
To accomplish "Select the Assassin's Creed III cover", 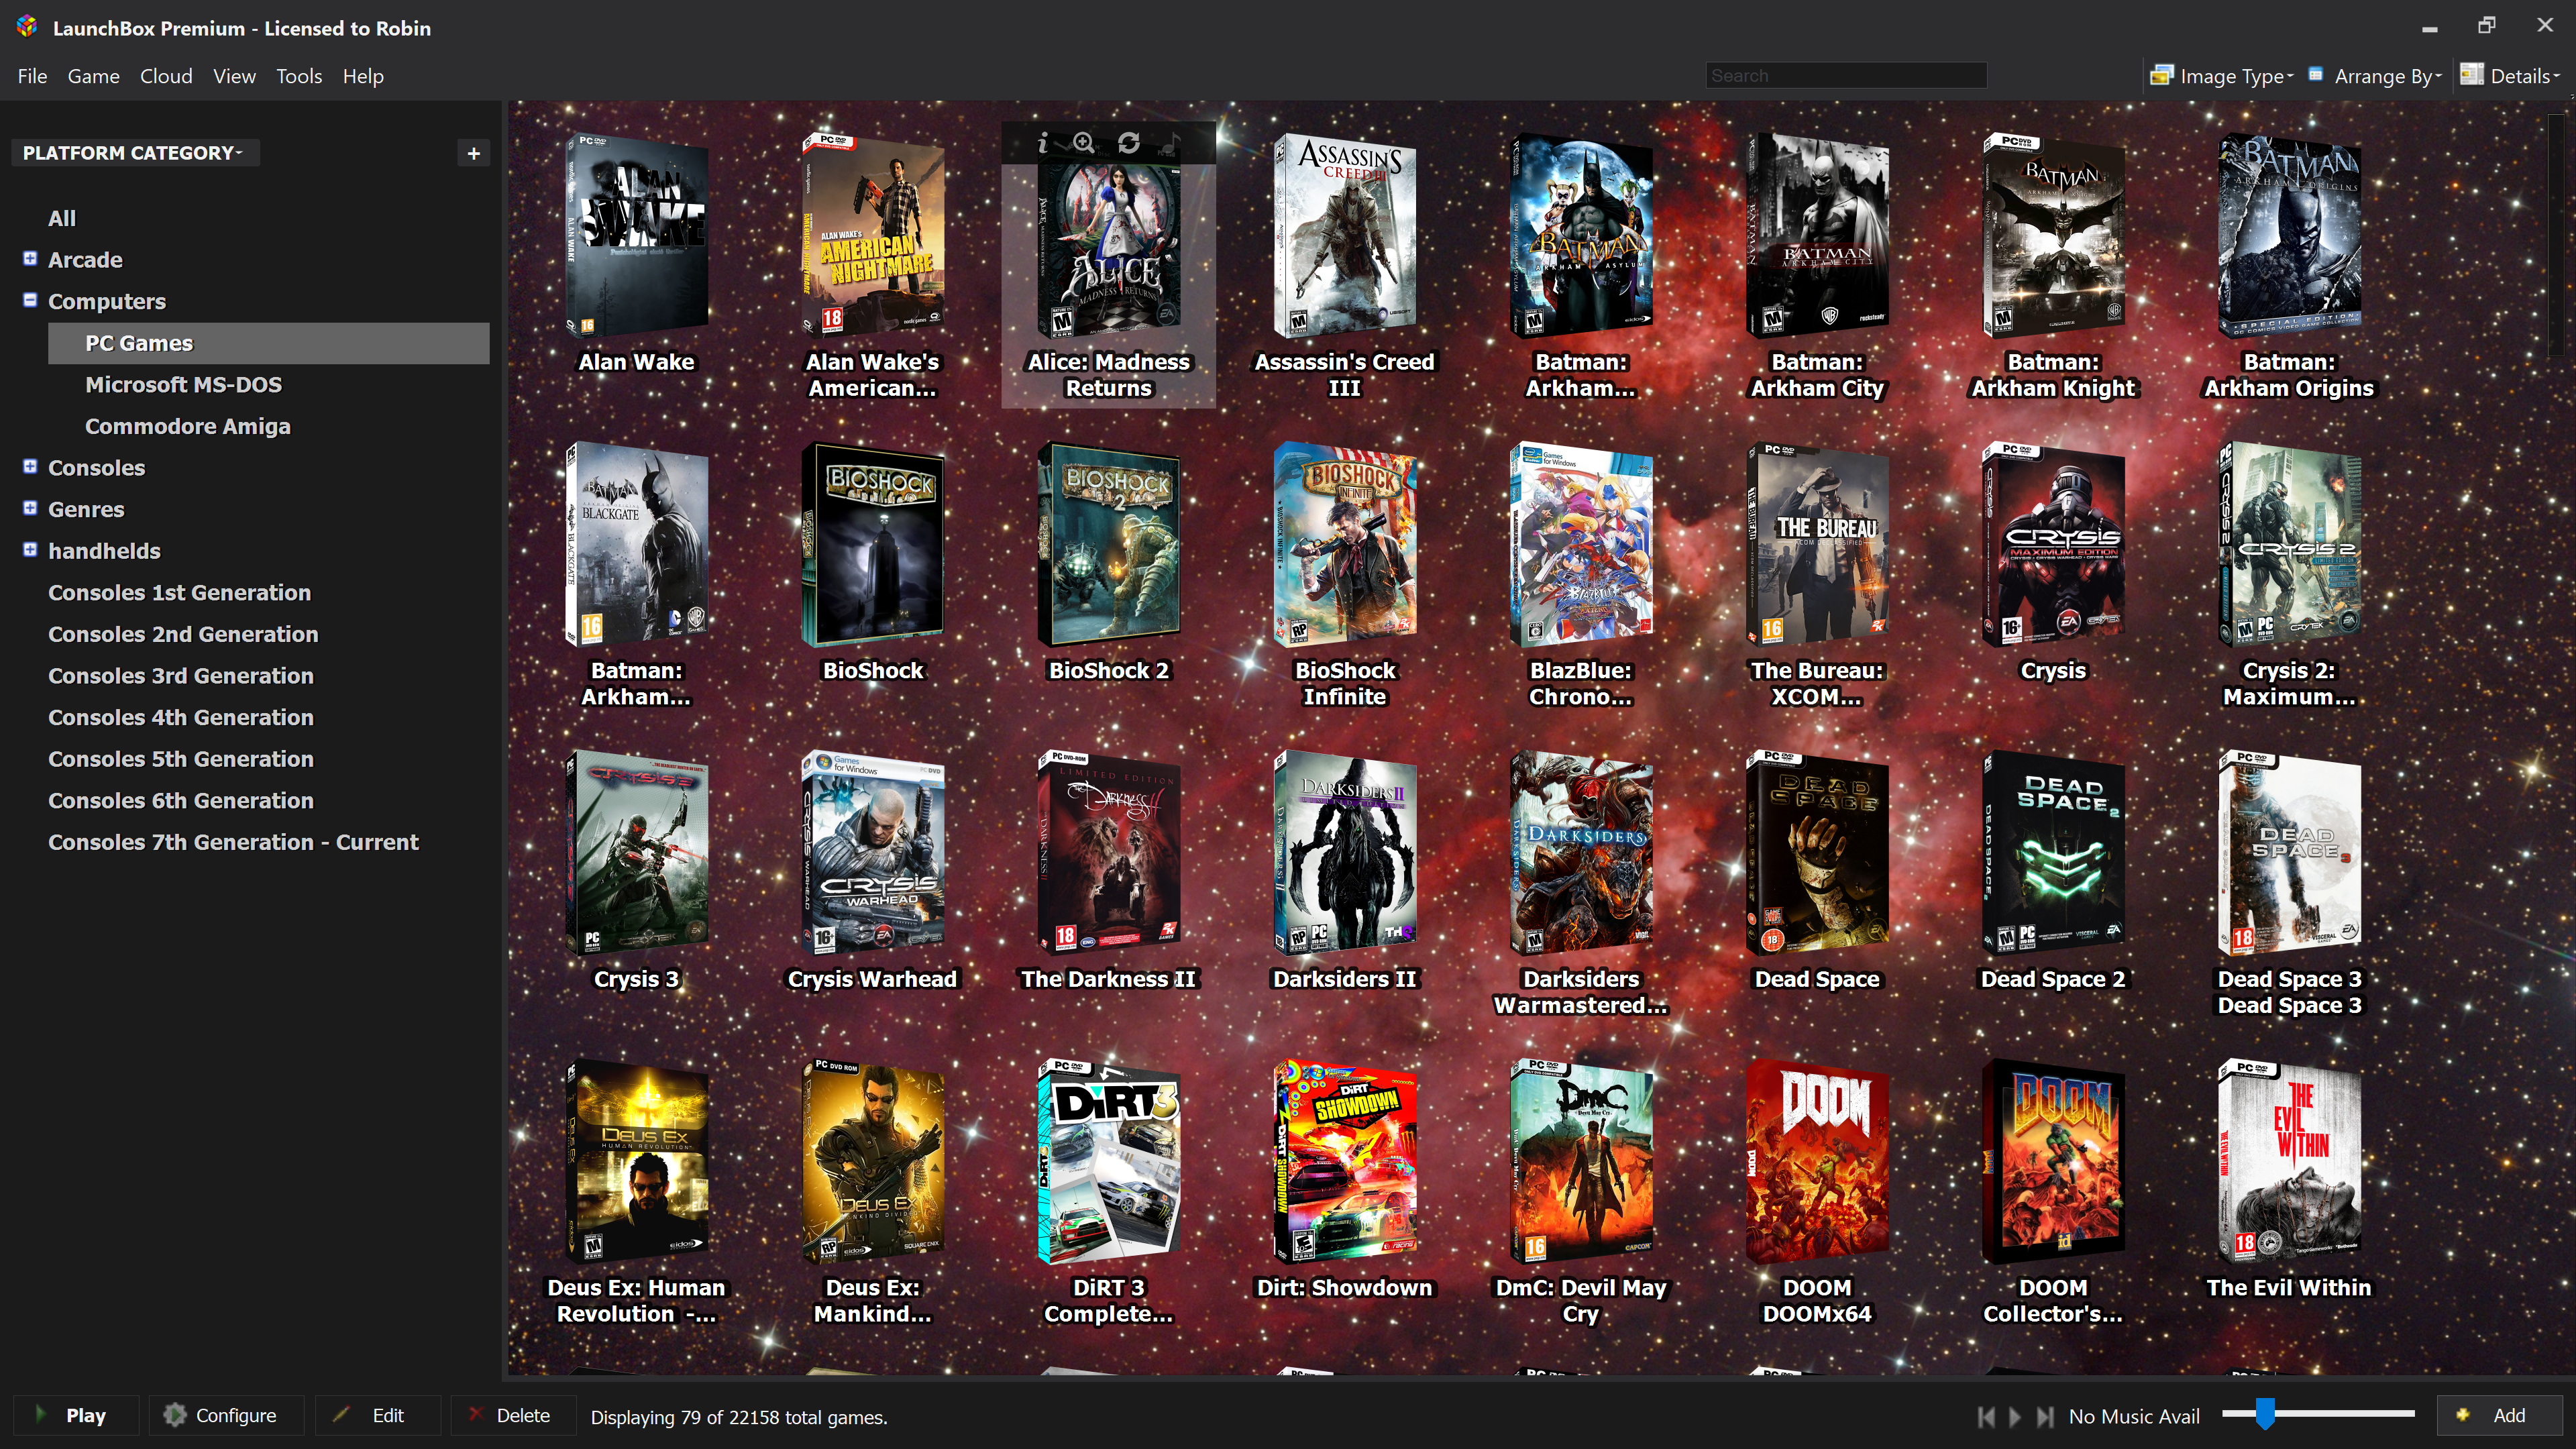I will click(x=1345, y=237).
